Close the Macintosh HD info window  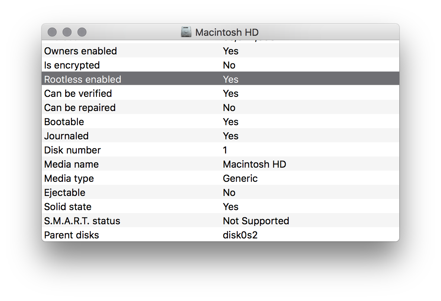pos(52,32)
